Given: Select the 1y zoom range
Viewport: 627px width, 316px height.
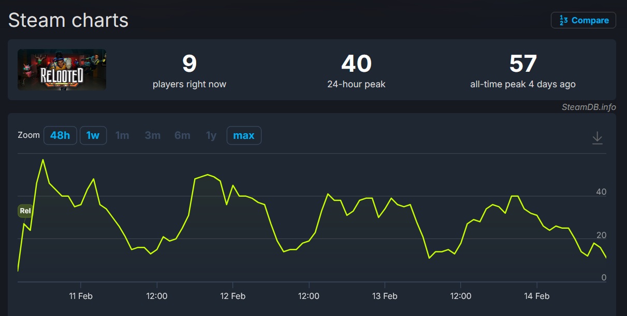Looking at the screenshot, I should [211, 135].
